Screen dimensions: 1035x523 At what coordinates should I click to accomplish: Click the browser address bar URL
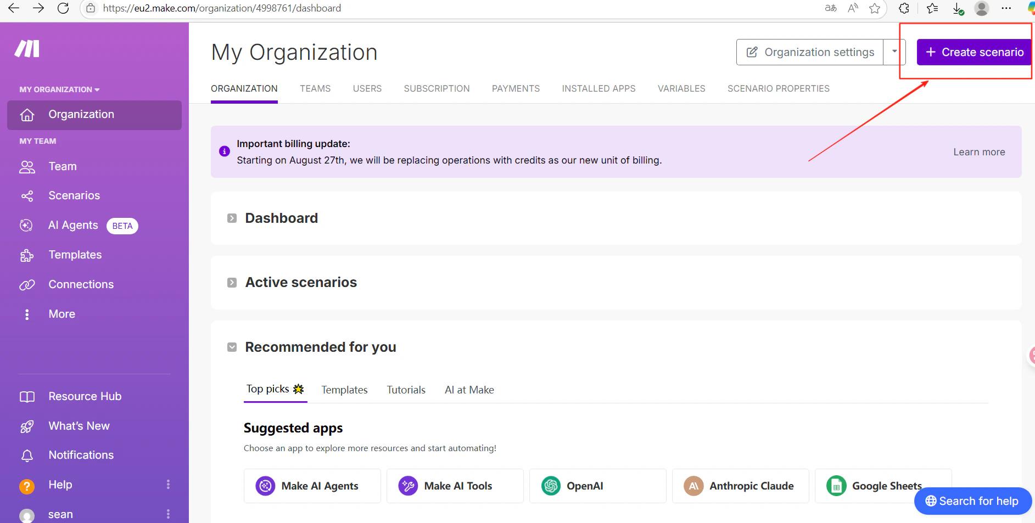(x=222, y=8)
